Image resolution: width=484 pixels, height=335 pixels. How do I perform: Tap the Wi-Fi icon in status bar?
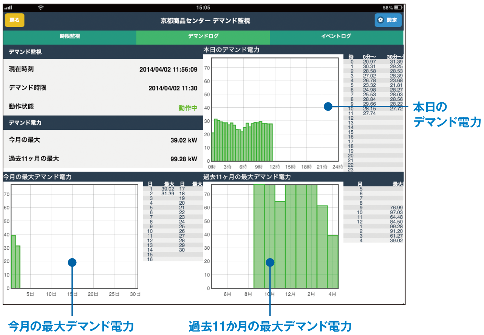coord(41,8)
